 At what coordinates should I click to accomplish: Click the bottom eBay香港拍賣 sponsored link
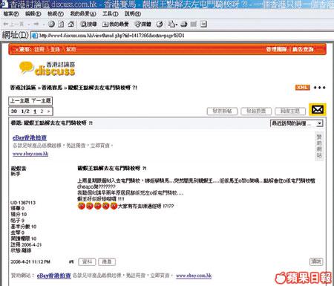[54, 276]
